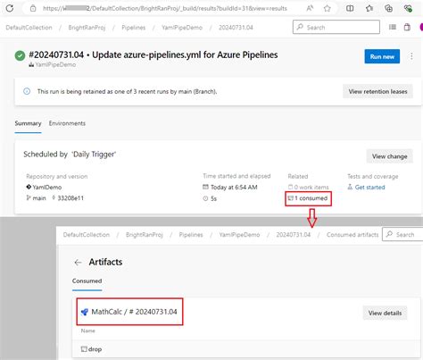Click the Search box in artifacts page
423x360 pixels.
pos(402,234)
